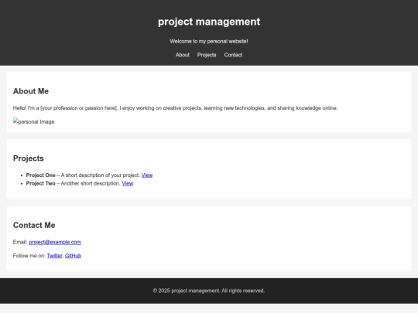Click the broken personal Image placeholder
This screenshot has width=418, height=313.
click(33, 121)
